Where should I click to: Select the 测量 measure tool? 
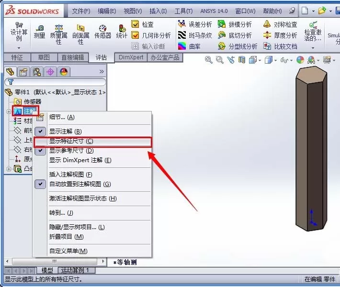(x=39, y=32)
